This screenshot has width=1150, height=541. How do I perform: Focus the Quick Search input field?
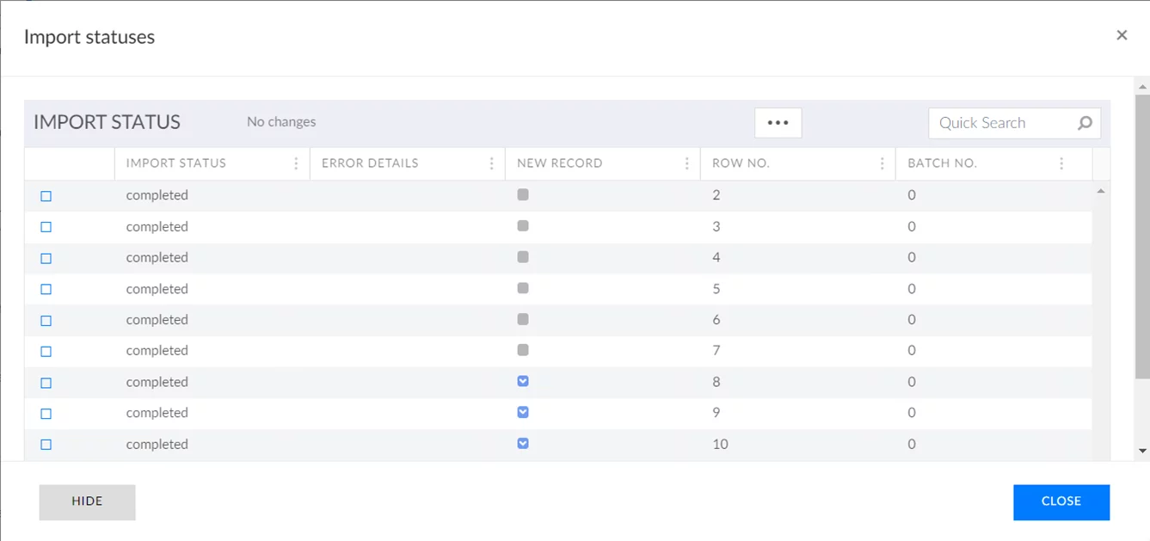(x=1002, y=123)
